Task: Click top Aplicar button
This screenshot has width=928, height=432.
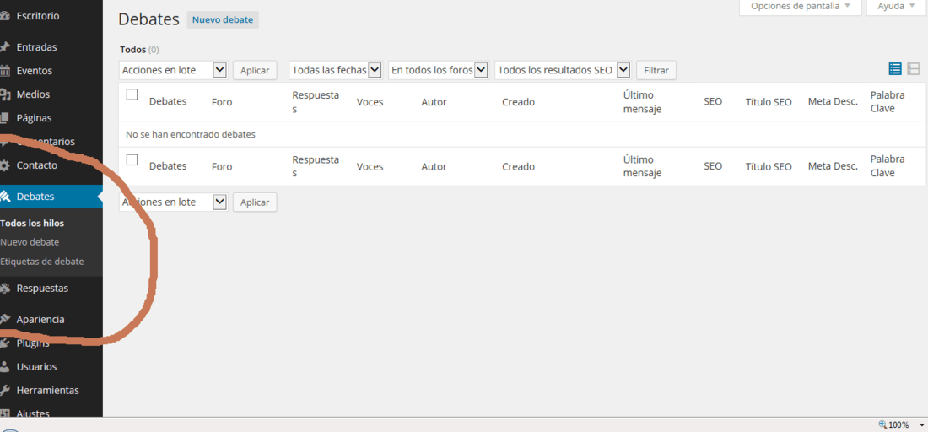Action: (255, 70)
